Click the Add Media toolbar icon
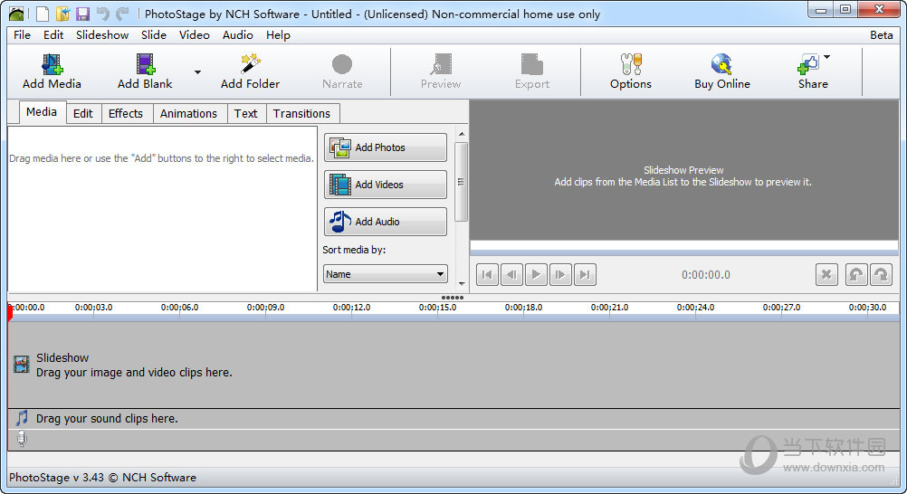Screen dimensions: 907x494 click(x=52, y=65)
